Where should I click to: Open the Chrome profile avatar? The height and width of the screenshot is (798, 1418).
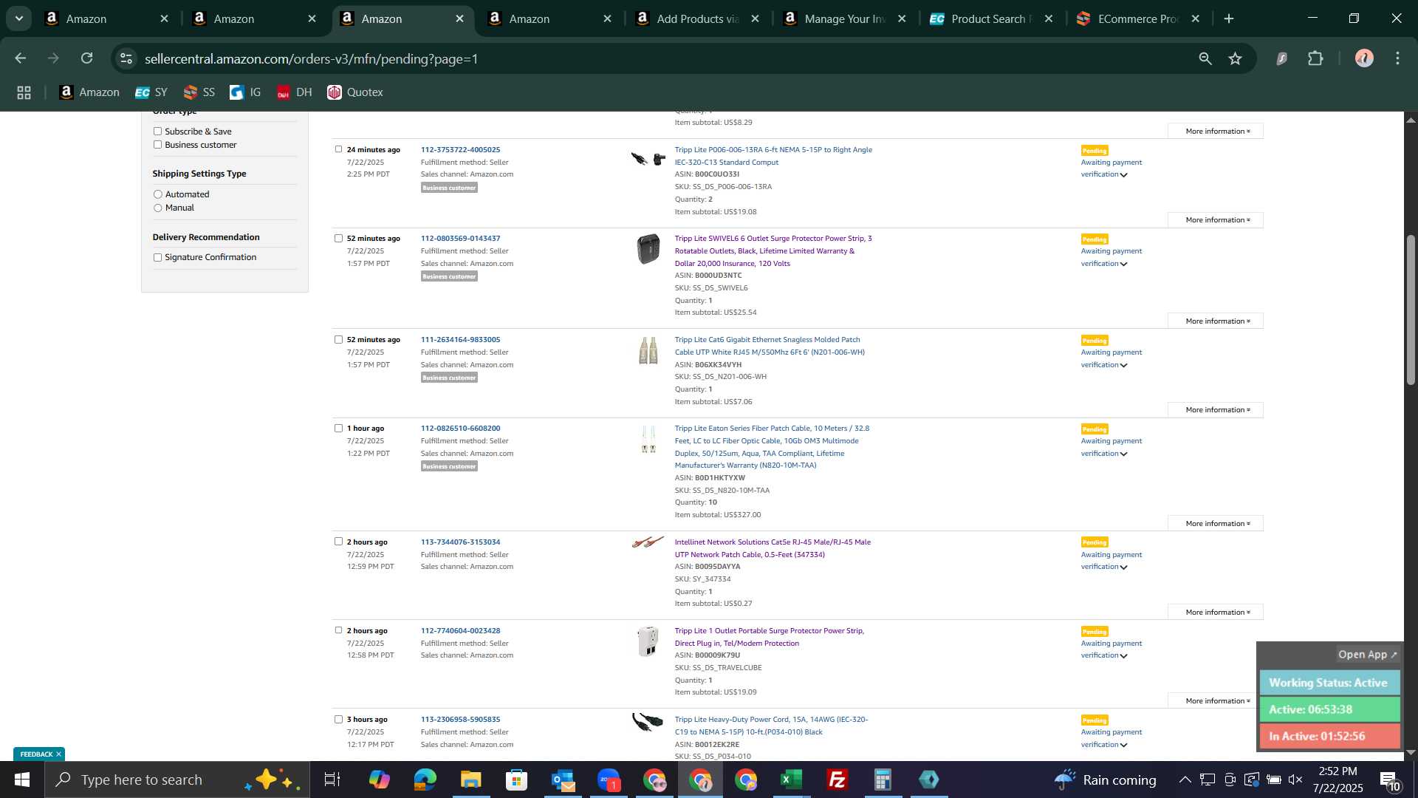pyautogui.click(x=1364, y=58)
